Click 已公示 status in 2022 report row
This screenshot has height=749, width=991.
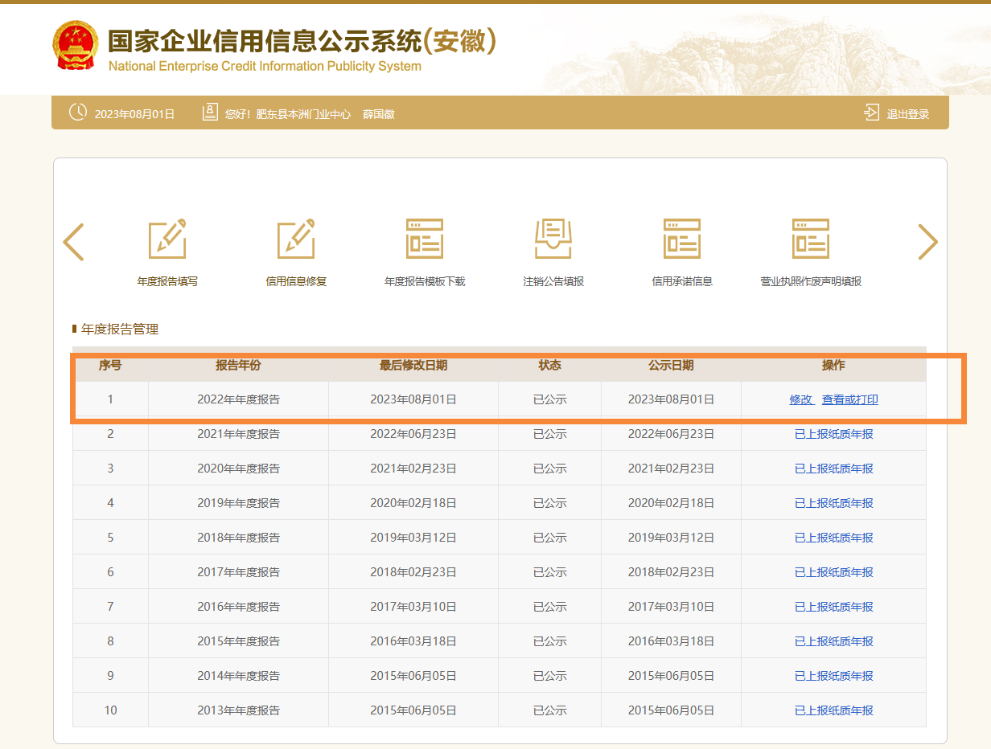(550, 399)
